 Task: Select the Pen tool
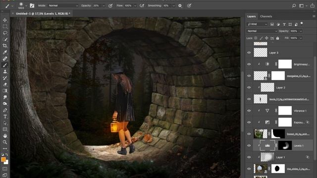coord(5,110)
